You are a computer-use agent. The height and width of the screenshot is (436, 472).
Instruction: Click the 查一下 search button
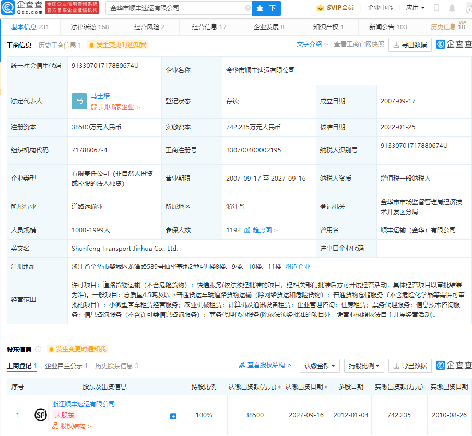coord(267,8)
